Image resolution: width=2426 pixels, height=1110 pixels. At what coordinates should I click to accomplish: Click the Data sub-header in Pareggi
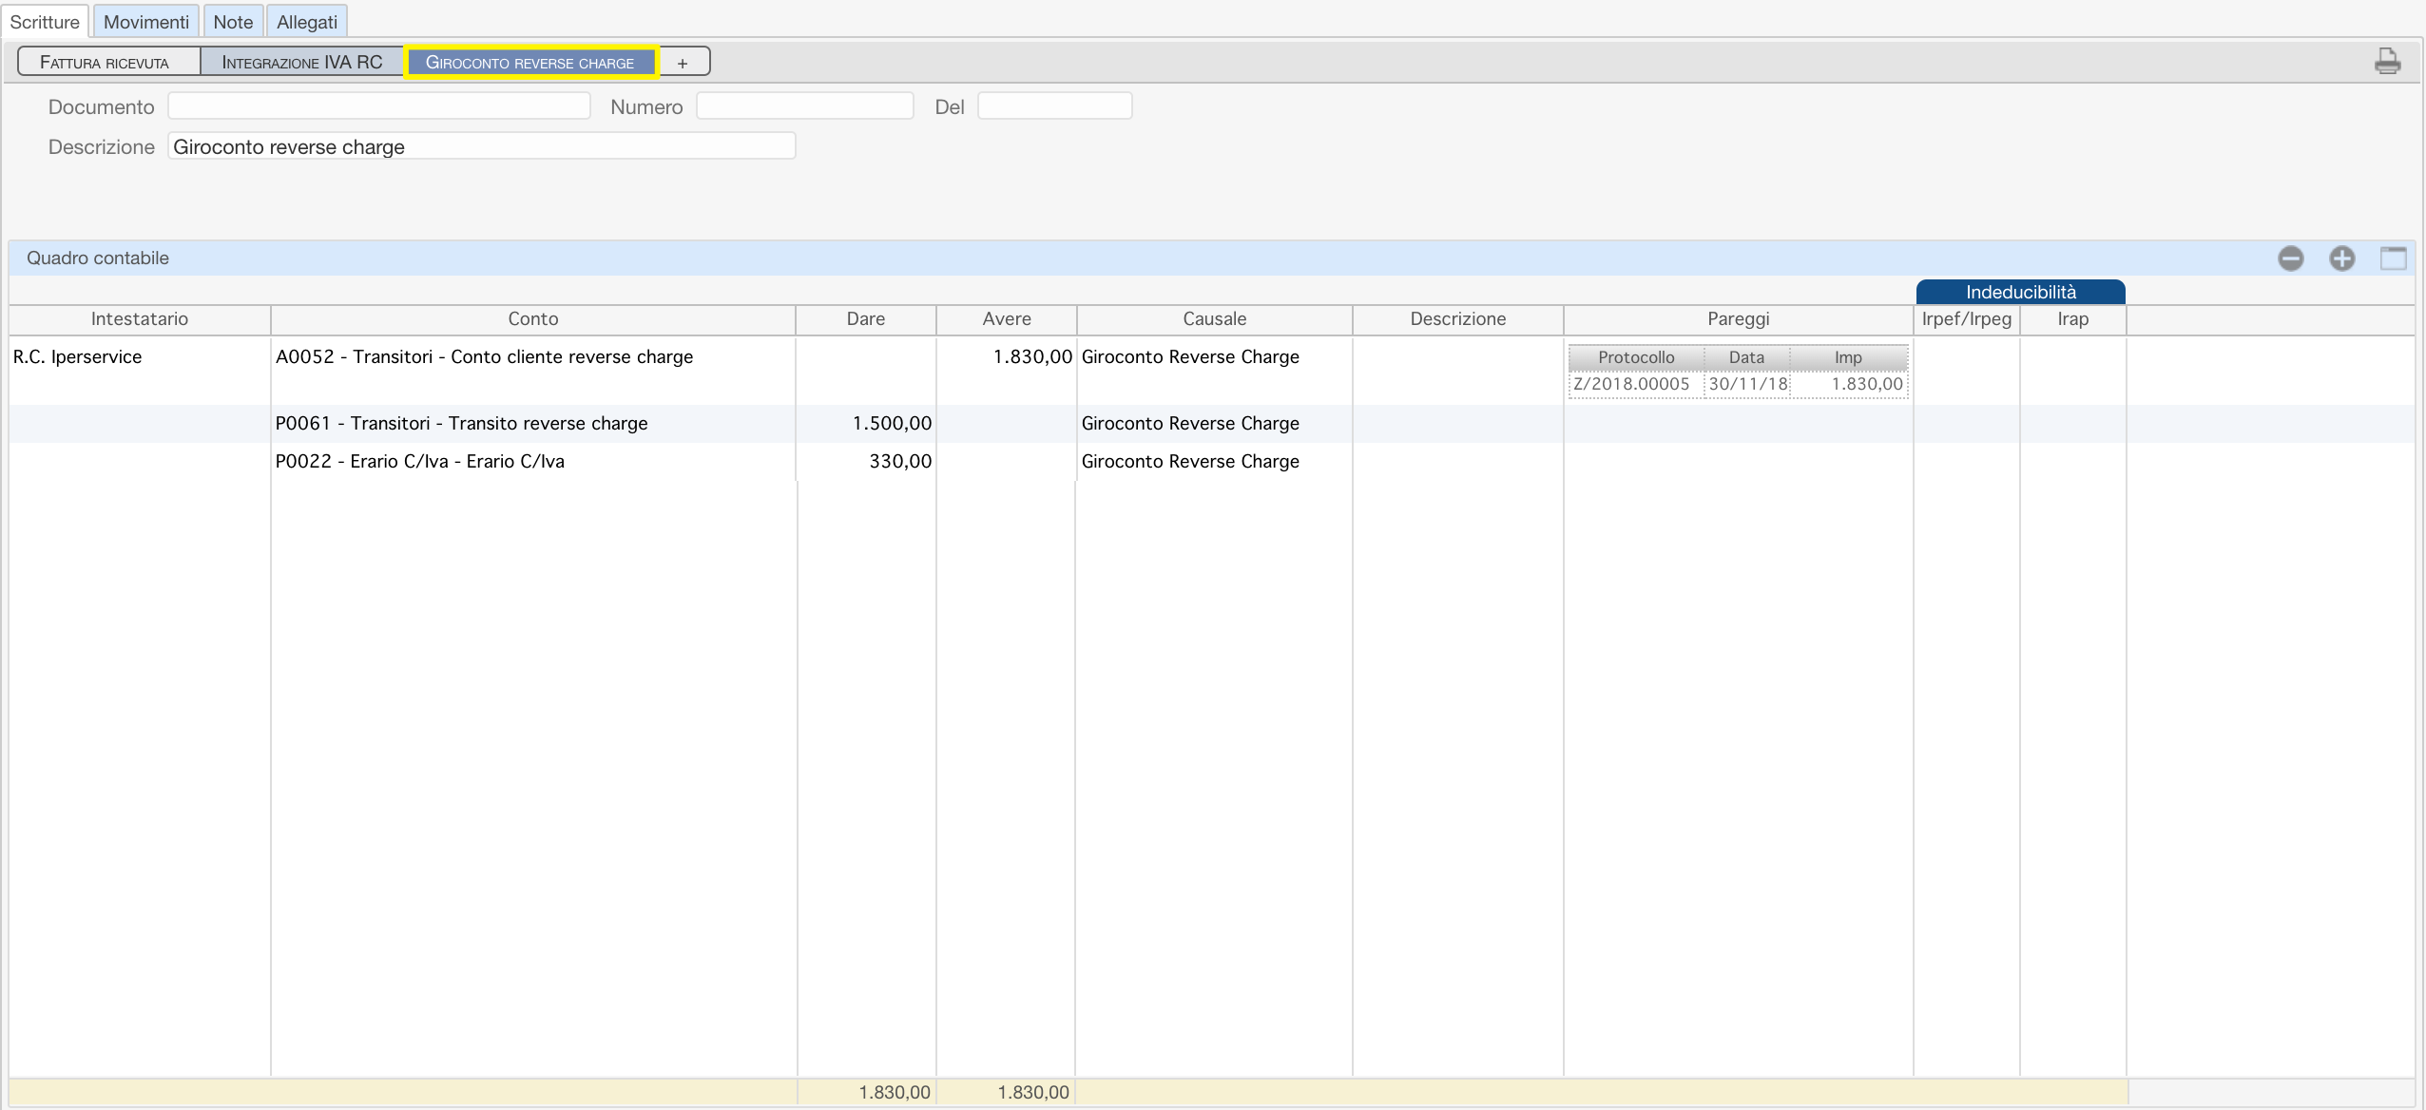click(x=1747, y=357)
